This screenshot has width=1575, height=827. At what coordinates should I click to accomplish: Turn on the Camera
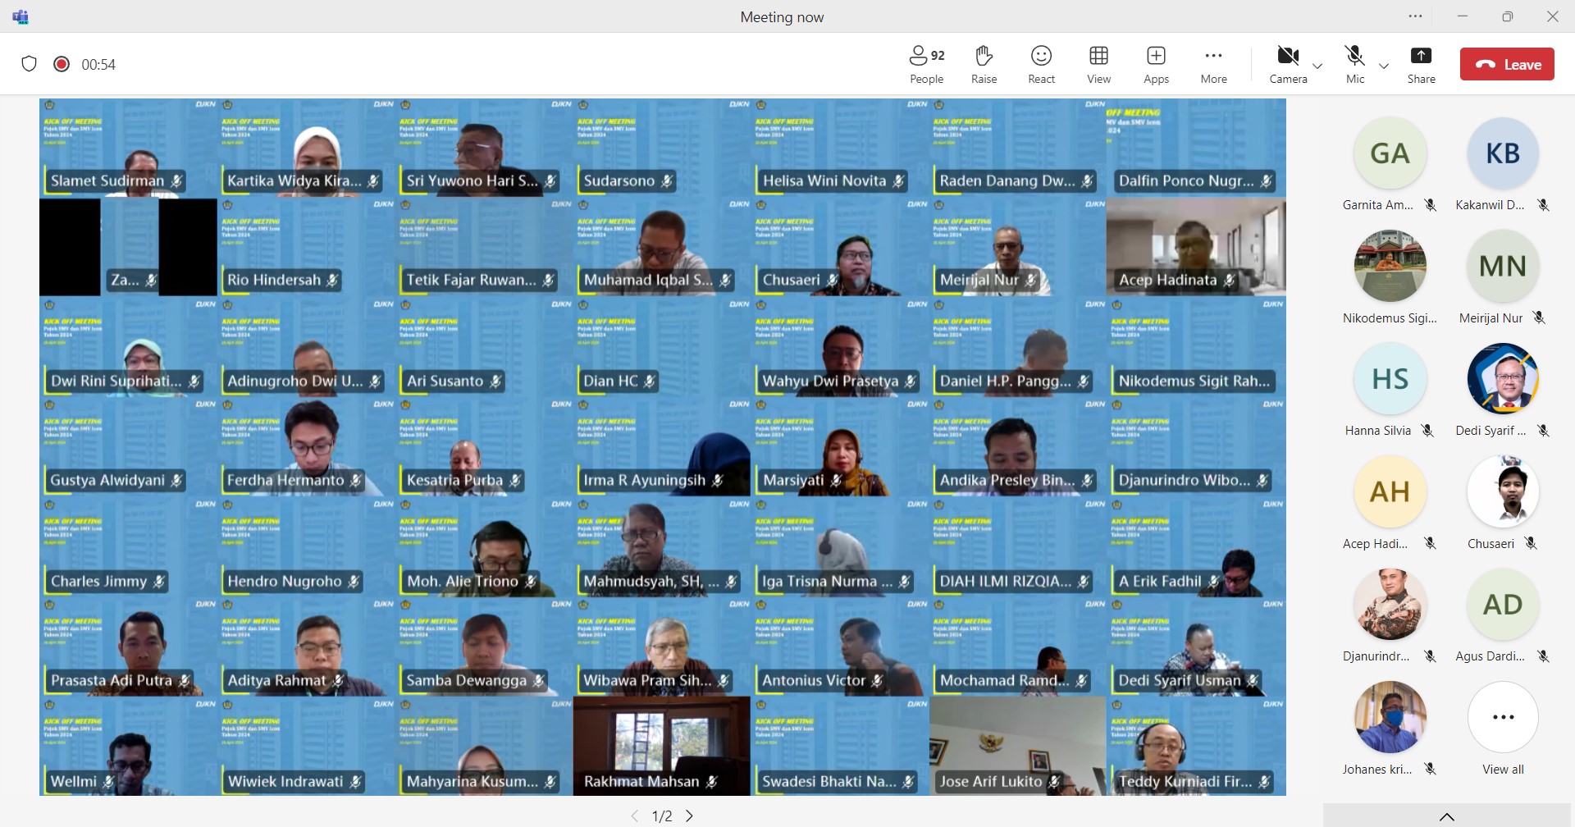[1288, 64]
